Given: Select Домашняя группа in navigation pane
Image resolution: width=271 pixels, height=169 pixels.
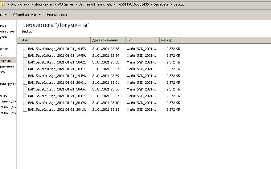Looking at the screenshot, I should (x=8, y=84).
